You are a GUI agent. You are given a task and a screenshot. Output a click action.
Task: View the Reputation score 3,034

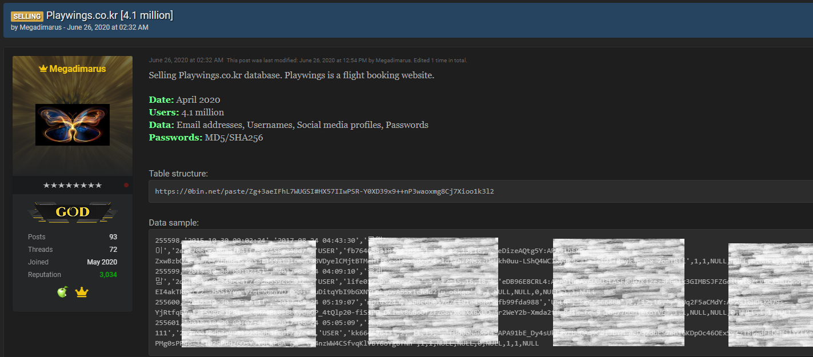pyautogui.click(x=108, y=275)
